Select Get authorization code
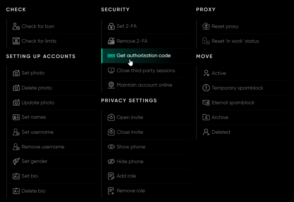Screen dimensions: 294x202 [x=143, y=56]
